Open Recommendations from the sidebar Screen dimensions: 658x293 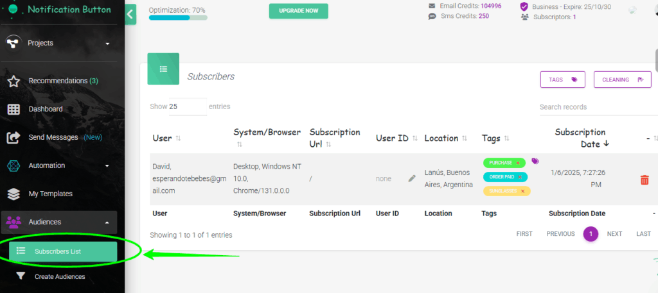[63, 81]
